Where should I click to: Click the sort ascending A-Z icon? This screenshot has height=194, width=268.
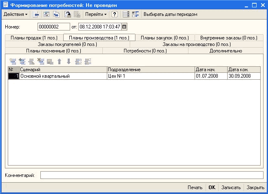[78, 61]
